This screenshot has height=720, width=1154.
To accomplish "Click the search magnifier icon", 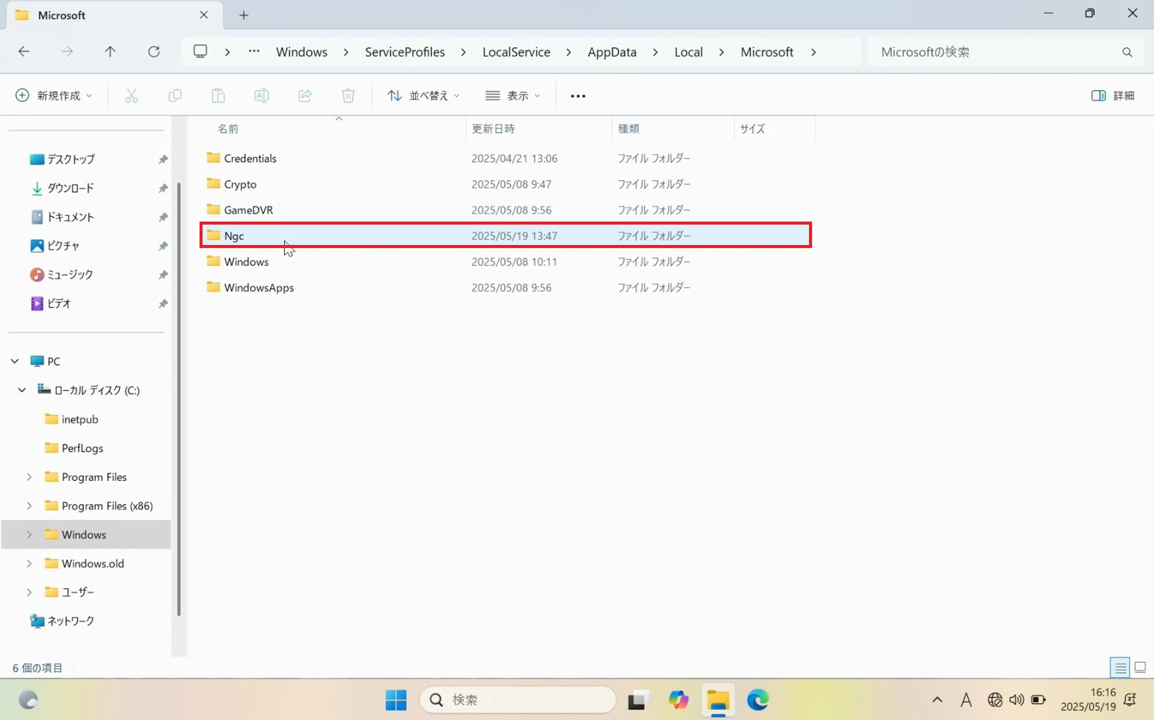I will point(1127,52).
